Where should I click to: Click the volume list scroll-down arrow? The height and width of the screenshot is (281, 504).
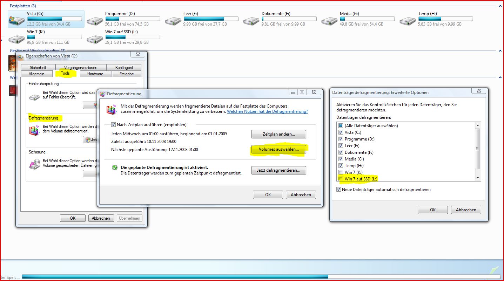pos(477,178)
